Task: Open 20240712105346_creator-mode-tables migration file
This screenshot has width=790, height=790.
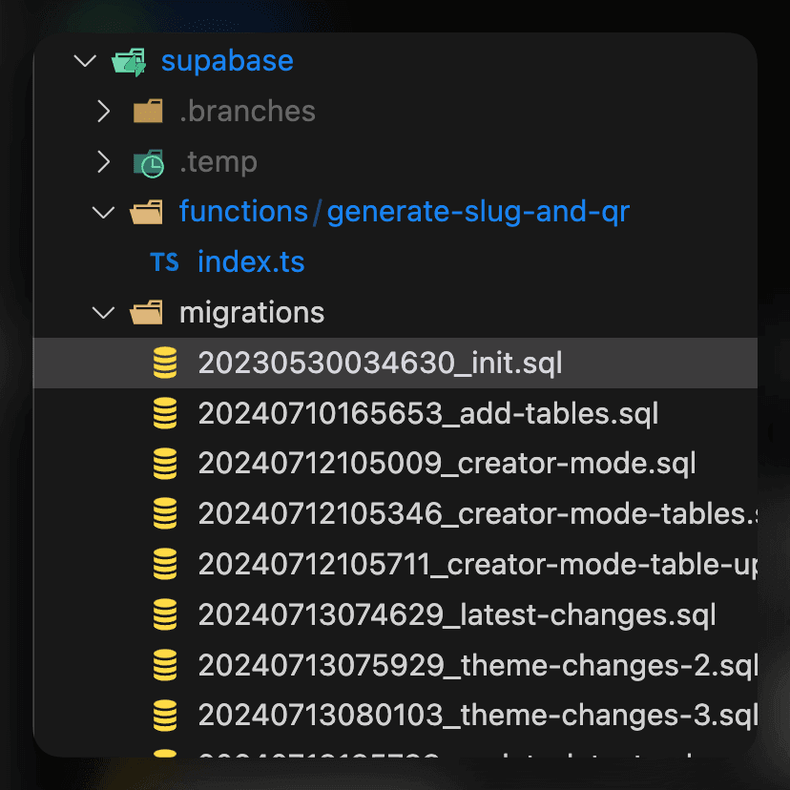Action: point(477,513)
